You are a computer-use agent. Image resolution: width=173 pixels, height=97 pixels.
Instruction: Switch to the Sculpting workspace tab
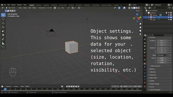(46, 5)
